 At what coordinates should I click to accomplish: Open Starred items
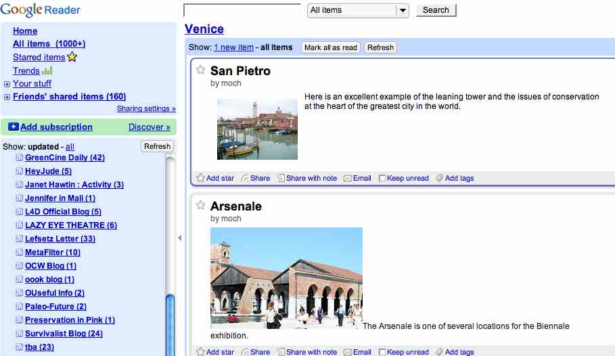click(x=39, y=58)
